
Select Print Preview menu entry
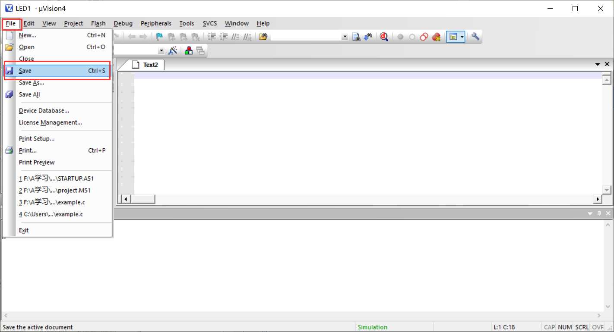click(x=57, y=163)
